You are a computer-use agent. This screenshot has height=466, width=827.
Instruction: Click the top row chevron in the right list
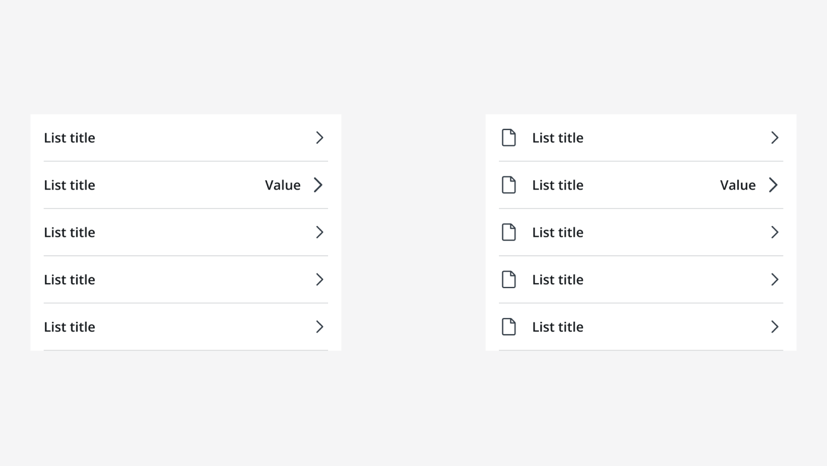(x=775, y=138)
